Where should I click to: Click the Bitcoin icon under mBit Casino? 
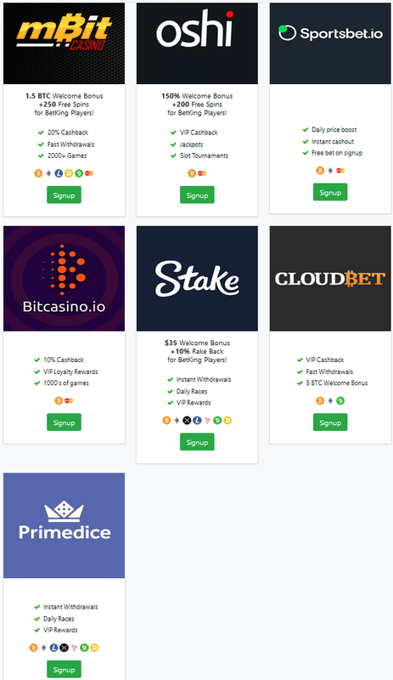38,173
